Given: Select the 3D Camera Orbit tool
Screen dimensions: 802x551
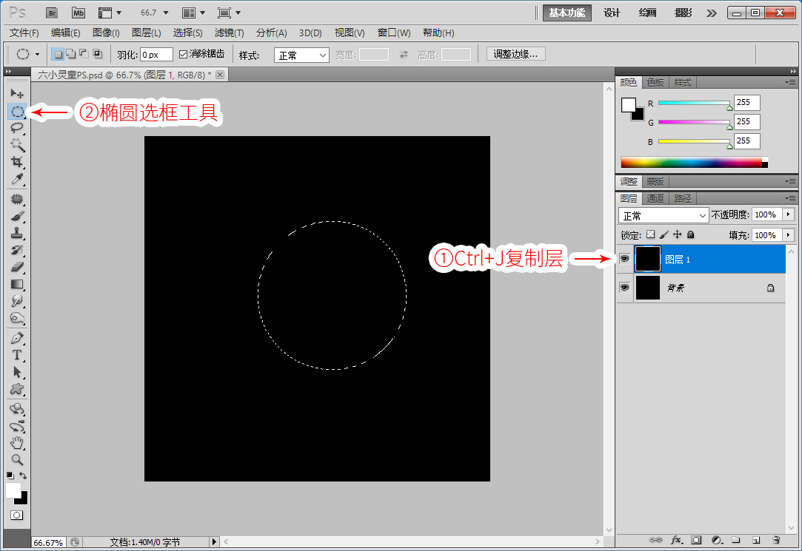Looking at the screenshot, I should (x=17, y=427).
